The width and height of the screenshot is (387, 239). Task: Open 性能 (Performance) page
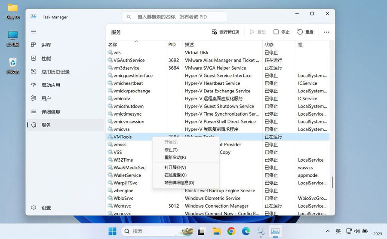(46, 58)
